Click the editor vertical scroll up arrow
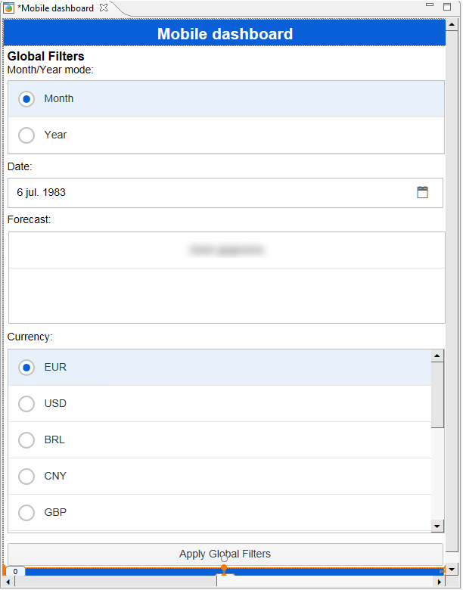 click(452, 25)
